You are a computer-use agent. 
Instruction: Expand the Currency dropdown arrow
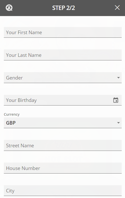pyautogui.click(x=118, y=123)
